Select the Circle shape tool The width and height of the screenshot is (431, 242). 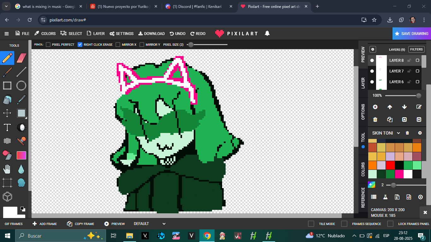coord(21,86)
